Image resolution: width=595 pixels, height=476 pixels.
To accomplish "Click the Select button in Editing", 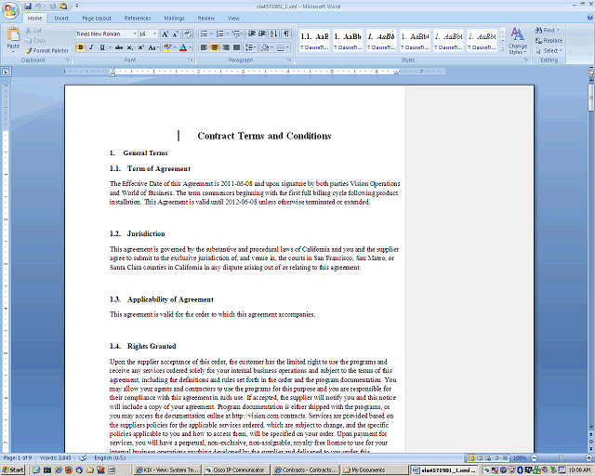I will click(x=549, y=50).
